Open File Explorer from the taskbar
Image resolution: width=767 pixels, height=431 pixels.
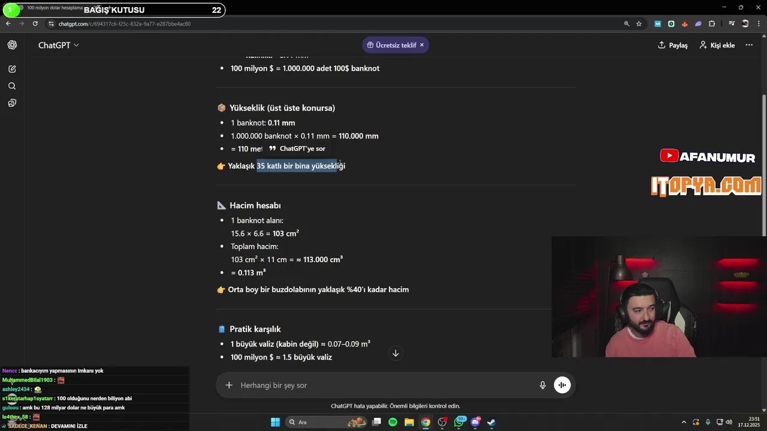tap(409, 422)
